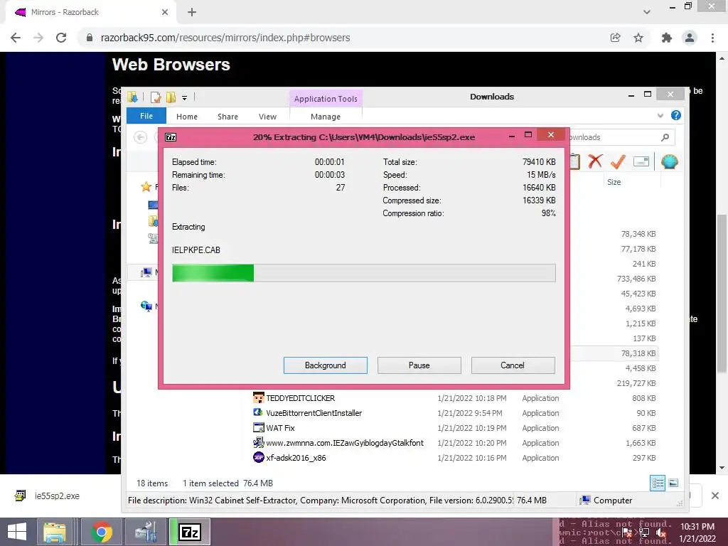Click the 733,486 KB size cell

coord(636,279)
